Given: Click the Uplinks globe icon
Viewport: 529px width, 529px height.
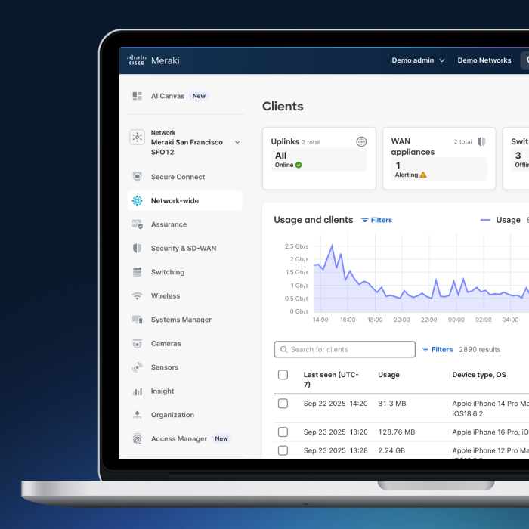Looking at the screenshot, I should coord(361,141).
